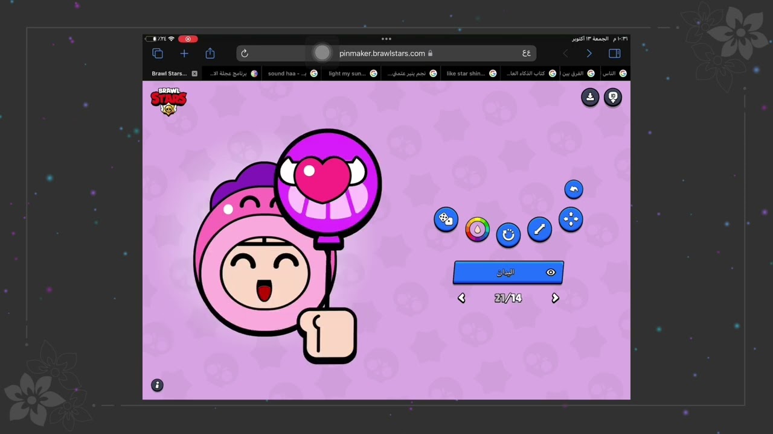Viewport: 773px width, 434px height.
Task: Switch to the sound haa tab
Action: click(290, 74)
